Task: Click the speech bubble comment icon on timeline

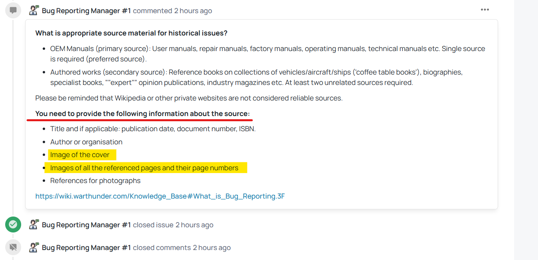Action: tap(13, 10)
